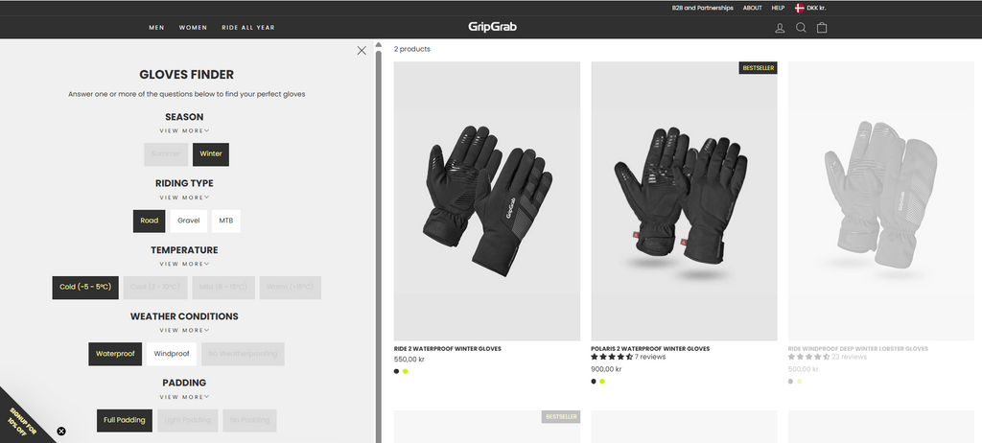Click the Bestseller badge on Polaris 2
This screenshot has height=443, width=982.
tap(758, 68)
